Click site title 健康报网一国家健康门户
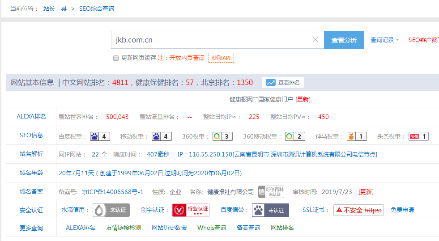 pos(261,99)
